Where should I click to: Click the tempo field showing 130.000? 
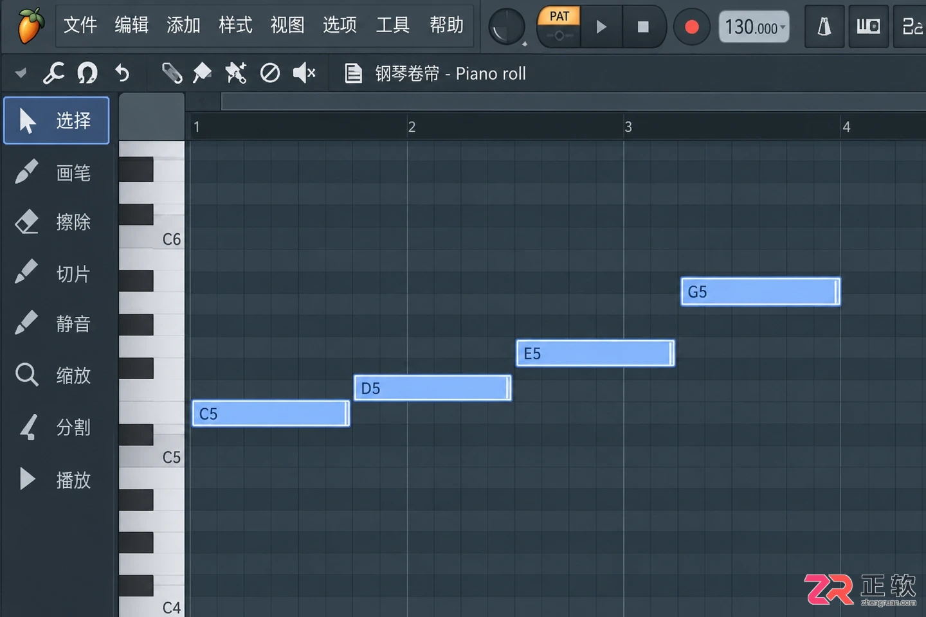(754, 27)
